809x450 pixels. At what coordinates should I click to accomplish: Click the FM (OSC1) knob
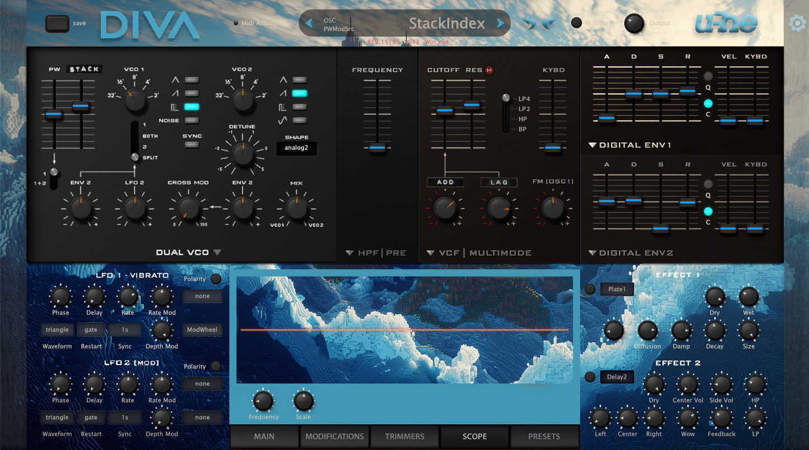553,208
